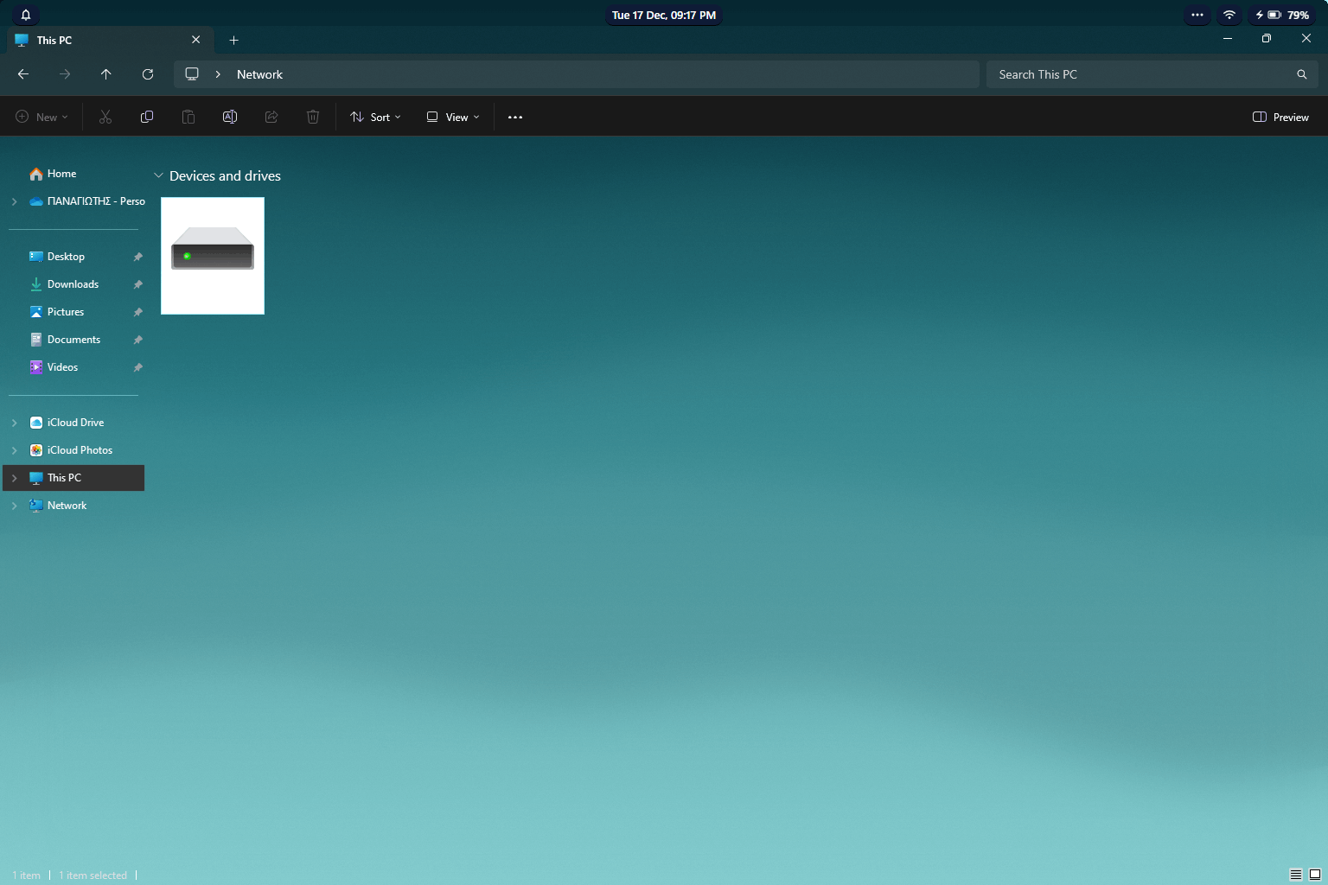
Task: Expand the ΠΑΝΑΓΙΩΤΗΣ OneDrive node
Action: [x=14, y=201]
